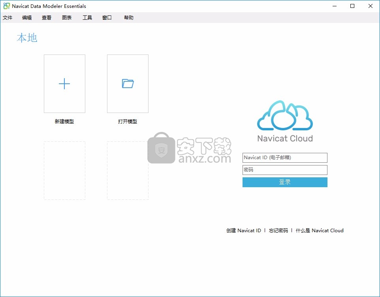Maximize the Navicat window
Screen dimensions: 380x297
352,6
